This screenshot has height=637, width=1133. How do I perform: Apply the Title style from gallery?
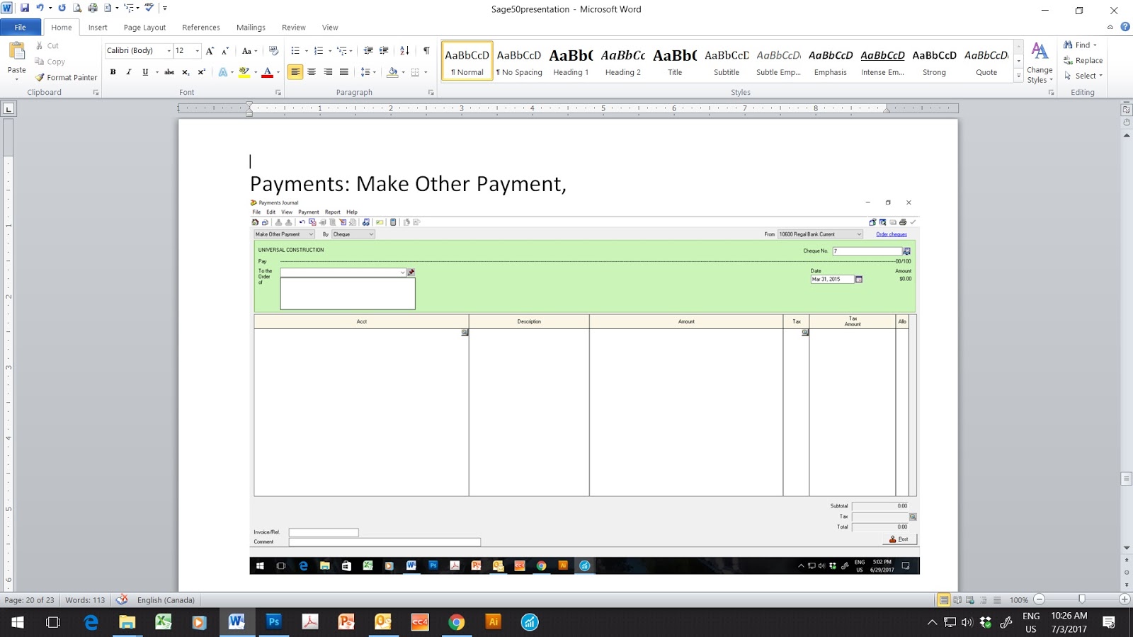coord(675,62)
